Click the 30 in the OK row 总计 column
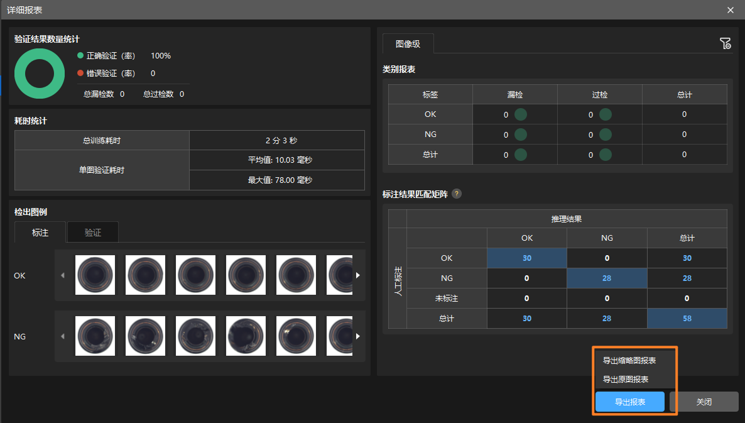The image size is (745, 423). click(x=687, y=258)
